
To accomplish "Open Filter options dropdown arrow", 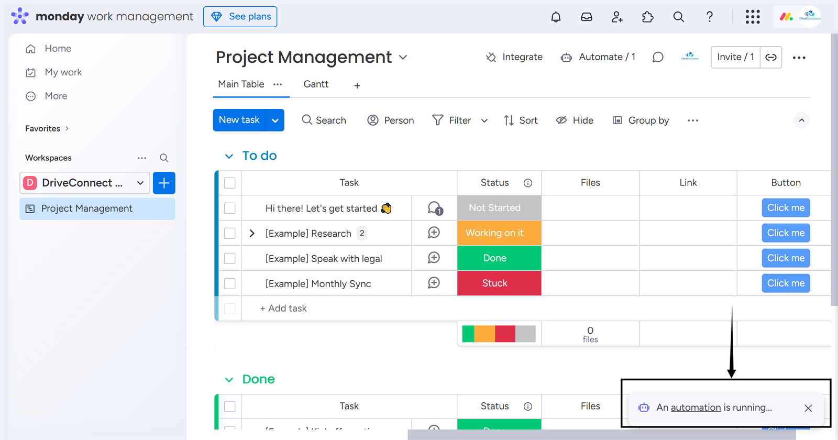I will pos(484,121).
